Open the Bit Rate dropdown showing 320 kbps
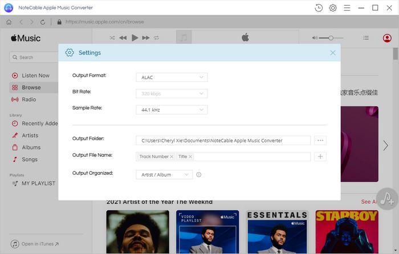The height and width of the screenshot is (254, 399). pyautogui.click(x=172, y=93)
